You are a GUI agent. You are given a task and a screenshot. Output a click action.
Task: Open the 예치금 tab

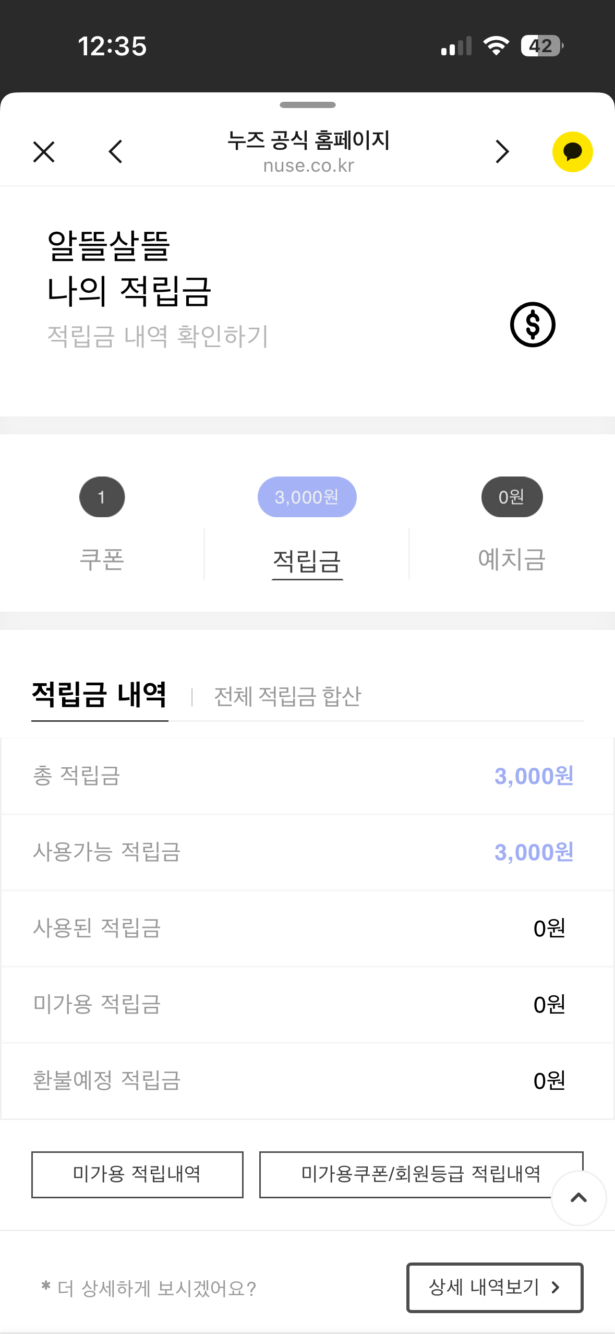pos(512,559)
